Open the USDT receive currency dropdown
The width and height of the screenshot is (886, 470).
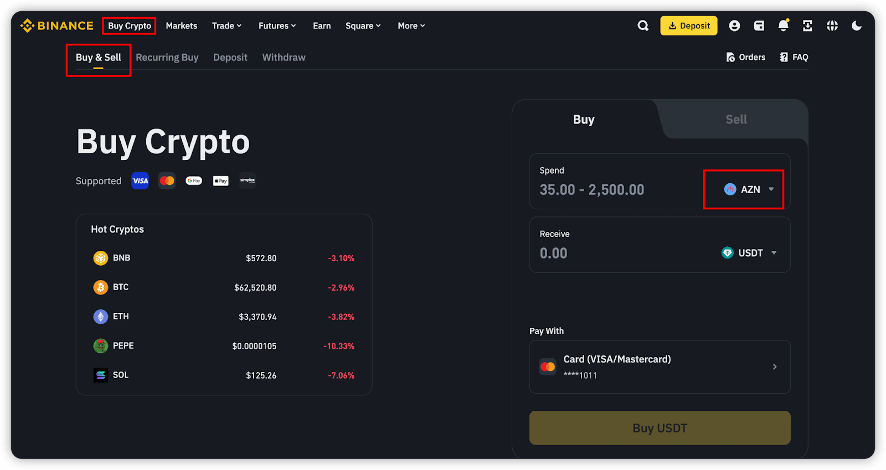[750, 253]
